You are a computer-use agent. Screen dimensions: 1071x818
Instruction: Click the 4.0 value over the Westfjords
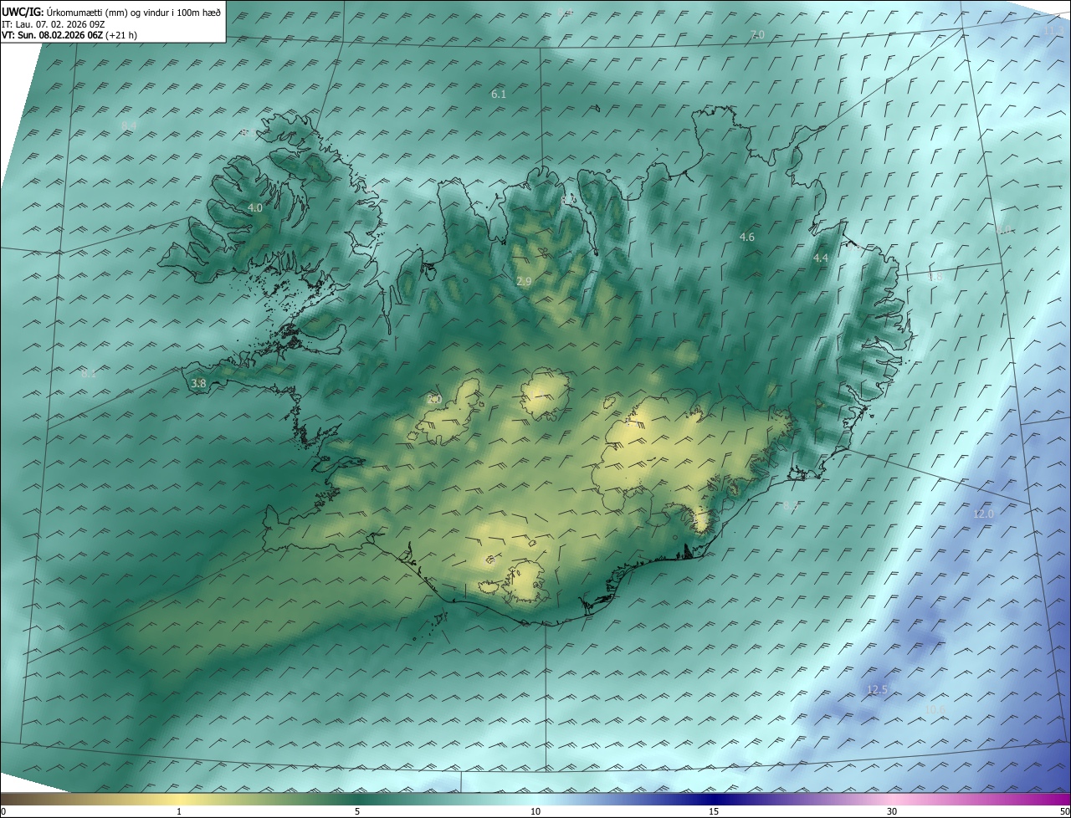255,207
